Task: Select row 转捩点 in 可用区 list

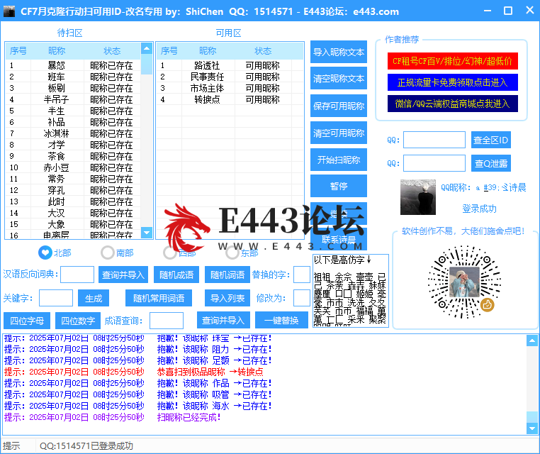Action: [x=230, y=99]
